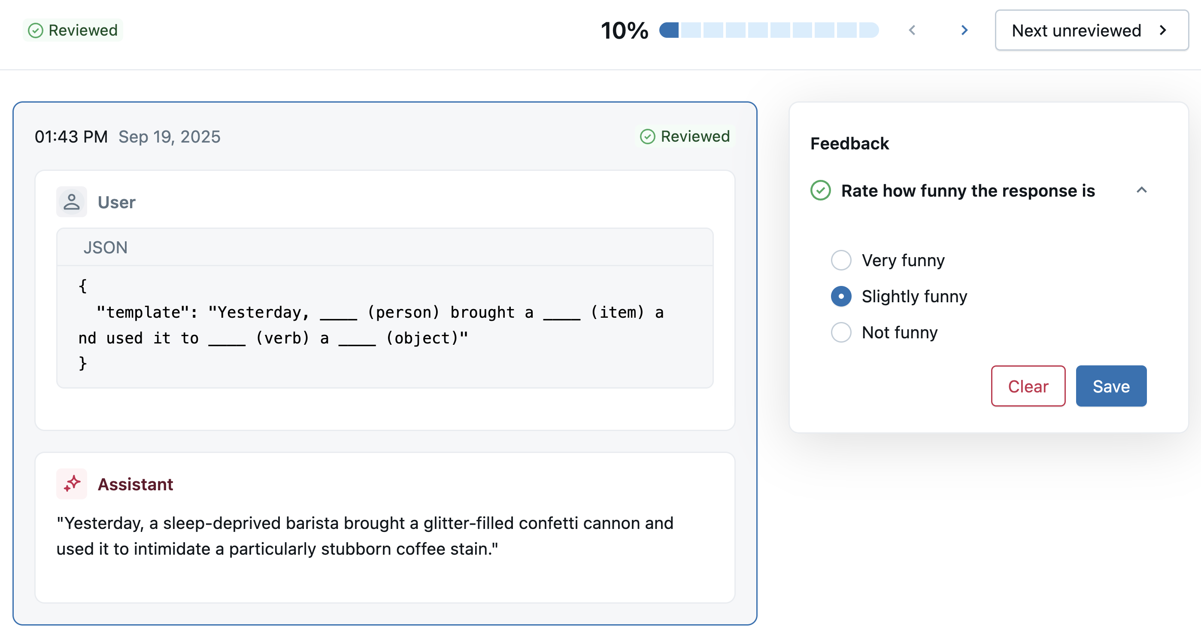Collapse the funny rating section
This screenshot has height=638, width=1201.
tap(1142, 190)
